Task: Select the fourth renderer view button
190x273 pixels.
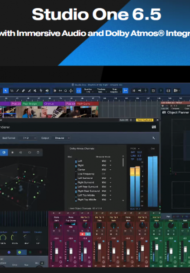Action: tap(29, 152)
